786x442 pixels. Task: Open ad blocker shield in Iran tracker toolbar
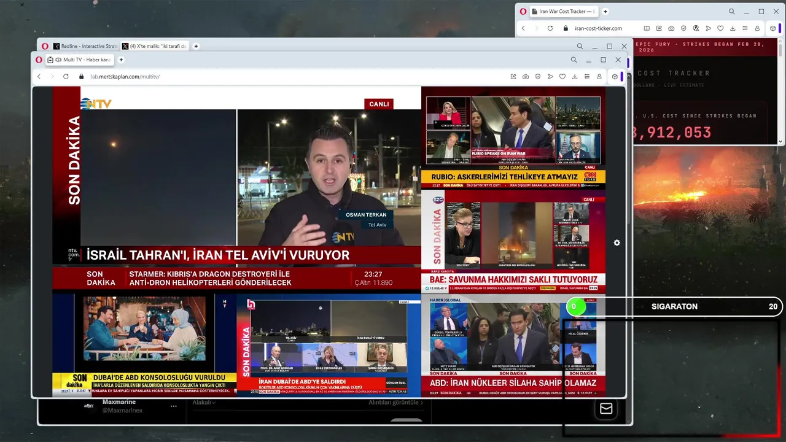[x=683, y=28]
